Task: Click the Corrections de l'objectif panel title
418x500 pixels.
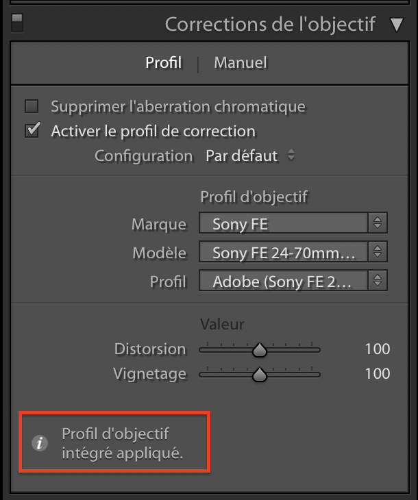Action: tap(270, 25)
